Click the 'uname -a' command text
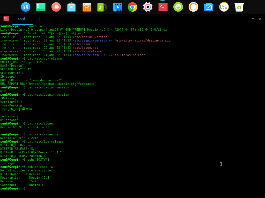Image resolution: width=265 pixels, height=198 pixels. click(x=35, y=26)
